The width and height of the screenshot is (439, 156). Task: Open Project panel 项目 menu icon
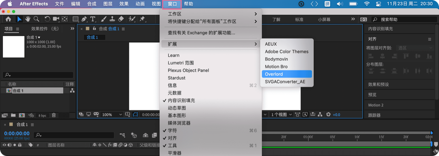(x=17, y=29)
